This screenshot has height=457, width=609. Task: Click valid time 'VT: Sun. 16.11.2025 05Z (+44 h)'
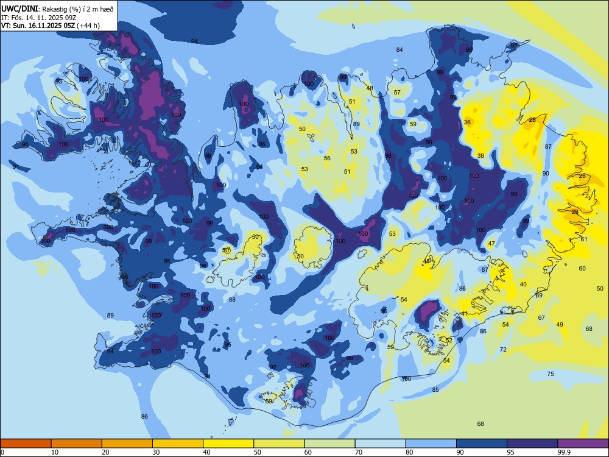51,26
